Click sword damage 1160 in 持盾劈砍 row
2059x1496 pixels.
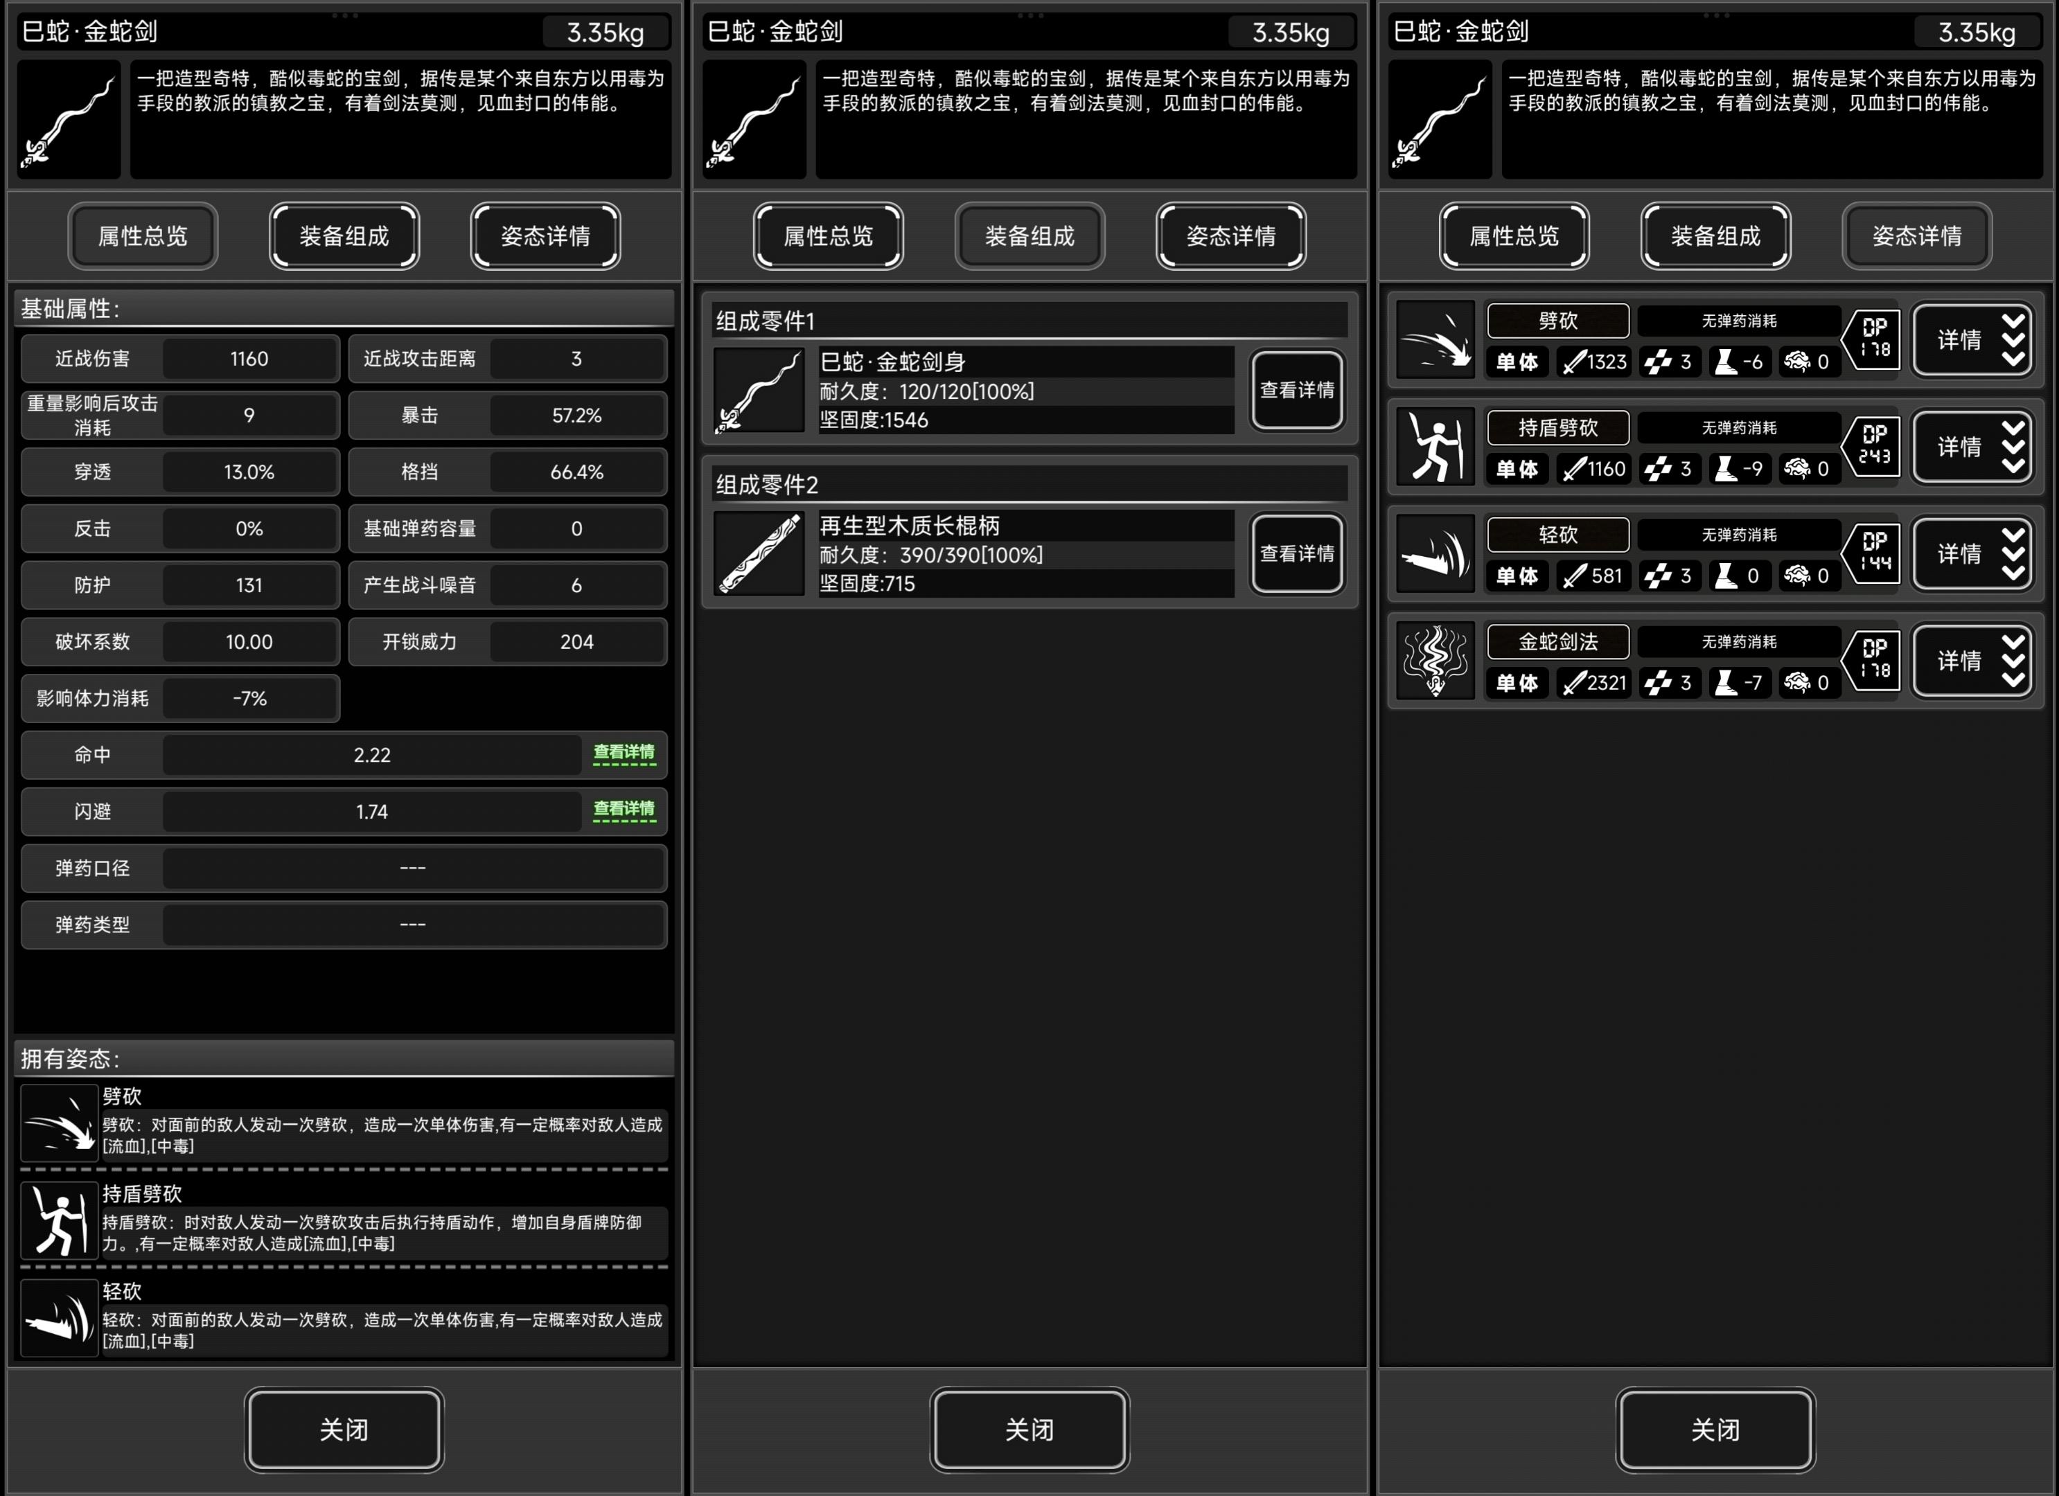click(x=1595, y=468)
